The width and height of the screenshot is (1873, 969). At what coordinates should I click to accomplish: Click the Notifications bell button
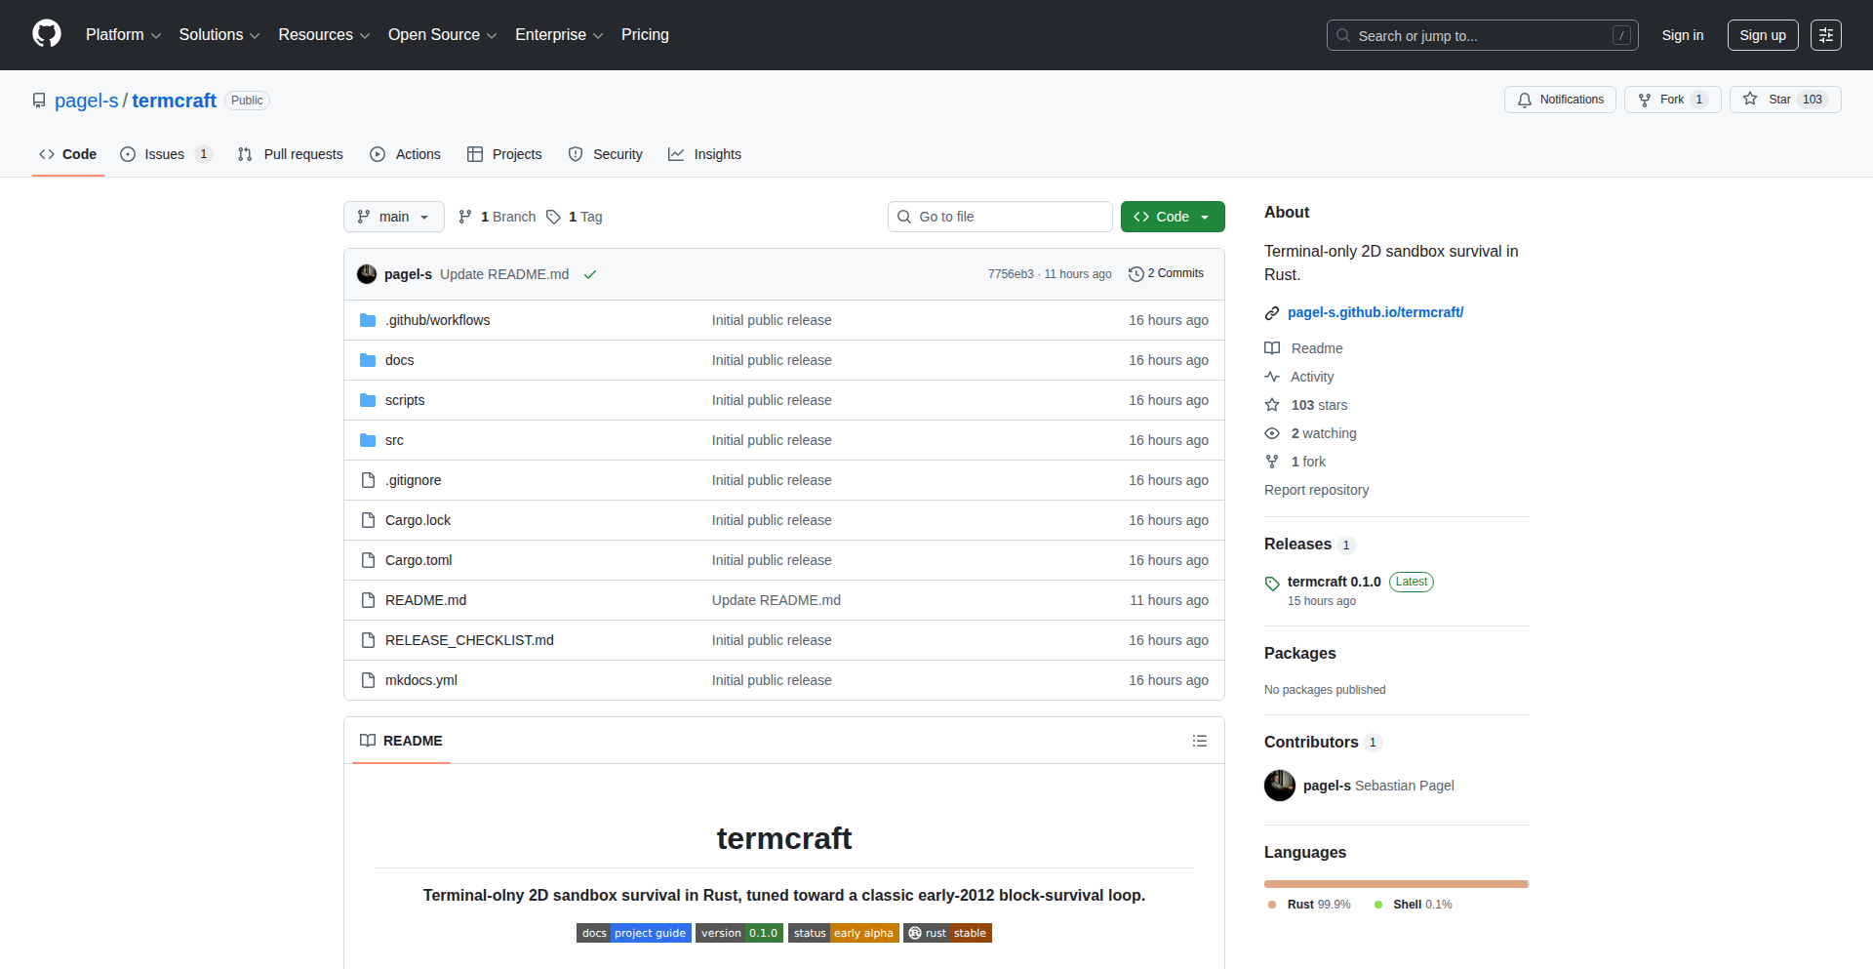1560,100
